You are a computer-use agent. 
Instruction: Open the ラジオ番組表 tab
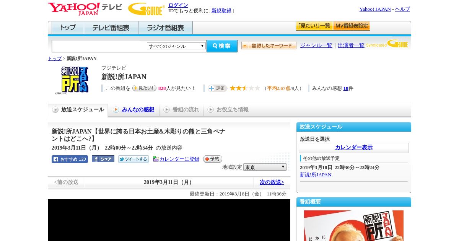click(x=165, y=28)
